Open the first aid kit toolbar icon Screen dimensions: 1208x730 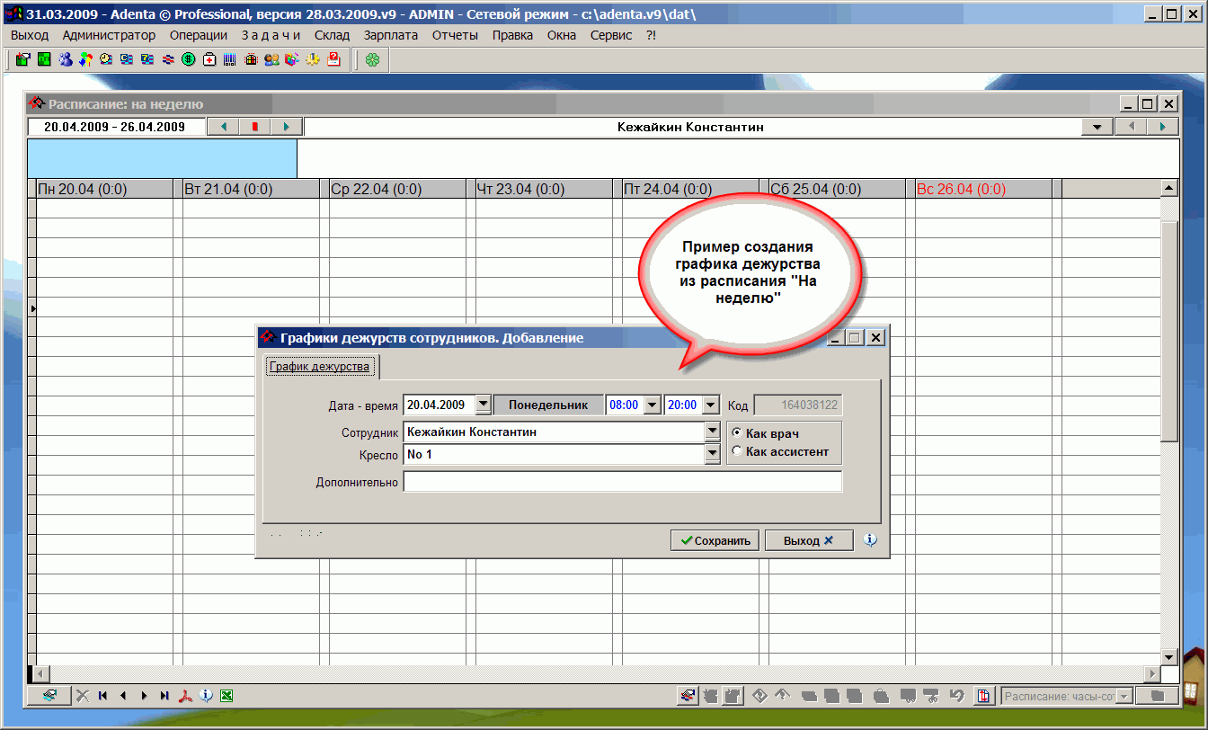209,60
